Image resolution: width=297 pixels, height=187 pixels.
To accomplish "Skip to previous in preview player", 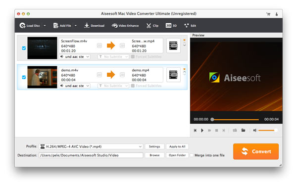I will (195, 131).
